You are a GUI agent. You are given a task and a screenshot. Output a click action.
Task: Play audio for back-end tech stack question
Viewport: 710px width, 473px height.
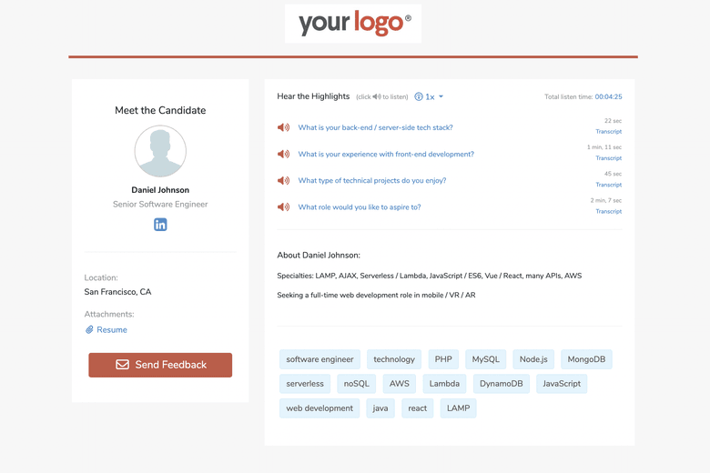point(283,128)
